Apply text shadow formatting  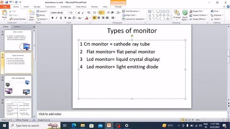(x=65, y=18)
